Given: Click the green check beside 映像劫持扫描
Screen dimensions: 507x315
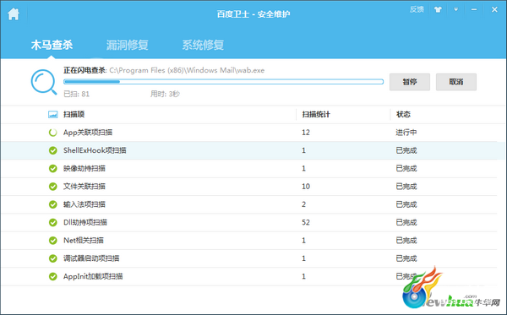Looking at the screenshot, I should tap(52, 169).
